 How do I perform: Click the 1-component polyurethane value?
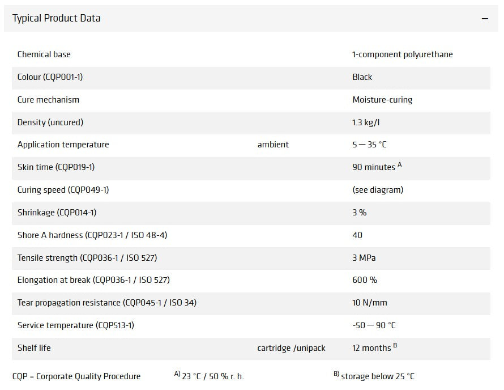coord(403,54)
